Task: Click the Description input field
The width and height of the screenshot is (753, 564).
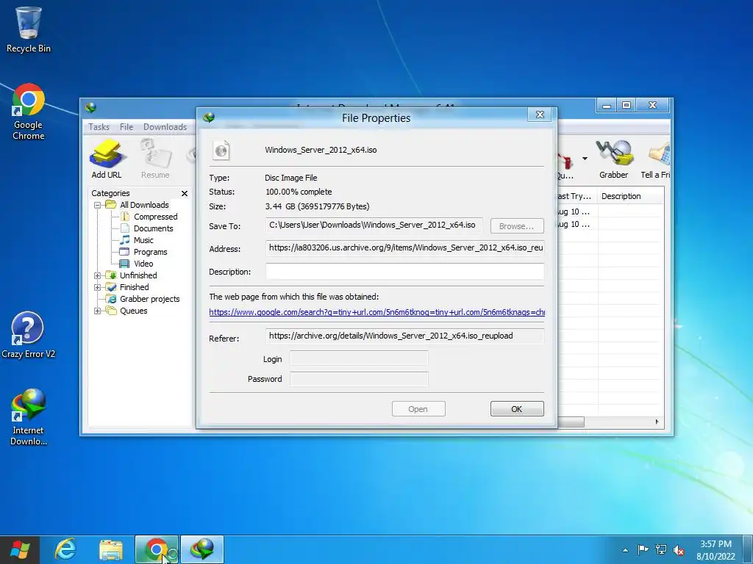Action: [404, 271]
